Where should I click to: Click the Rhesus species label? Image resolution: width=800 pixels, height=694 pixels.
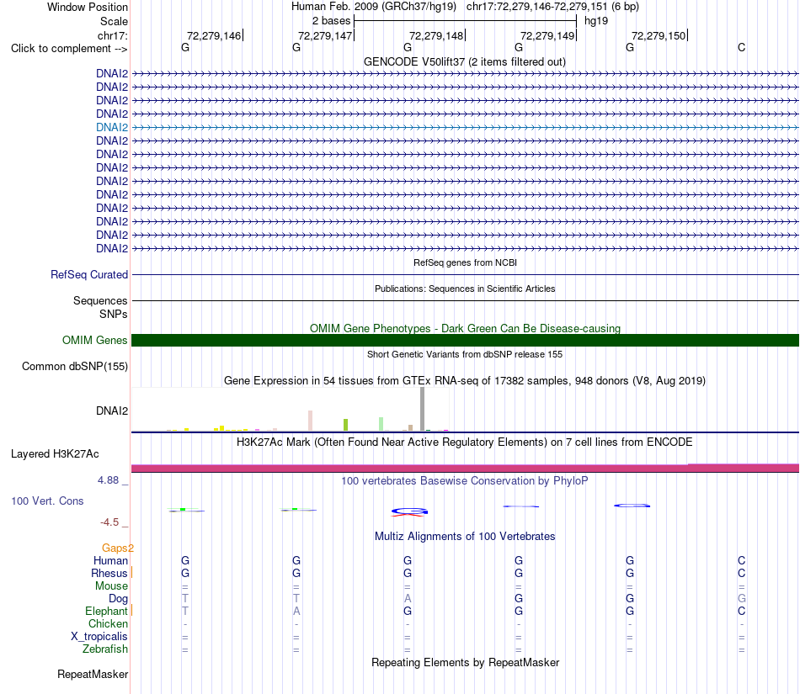[x=109, y=574]
